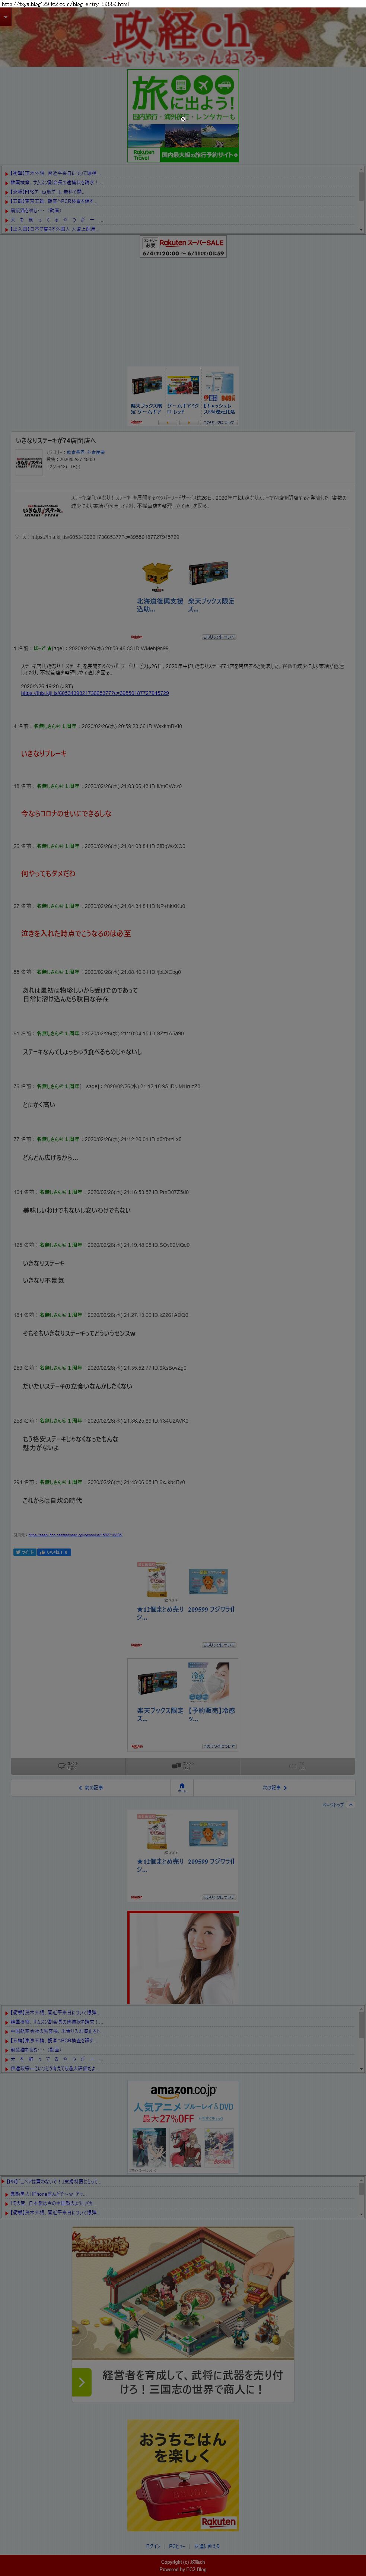This screenshot has width=366, height=2576.
Task: Click the green arrow on game advertisement
Action: [x=81, y=2382]
